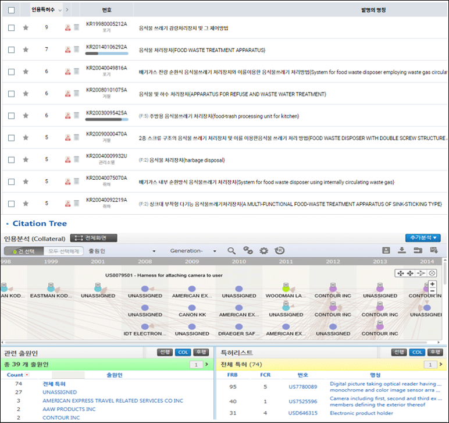
Task: Click the download icon in citation toolbar
Action: [x=401, y=251]
